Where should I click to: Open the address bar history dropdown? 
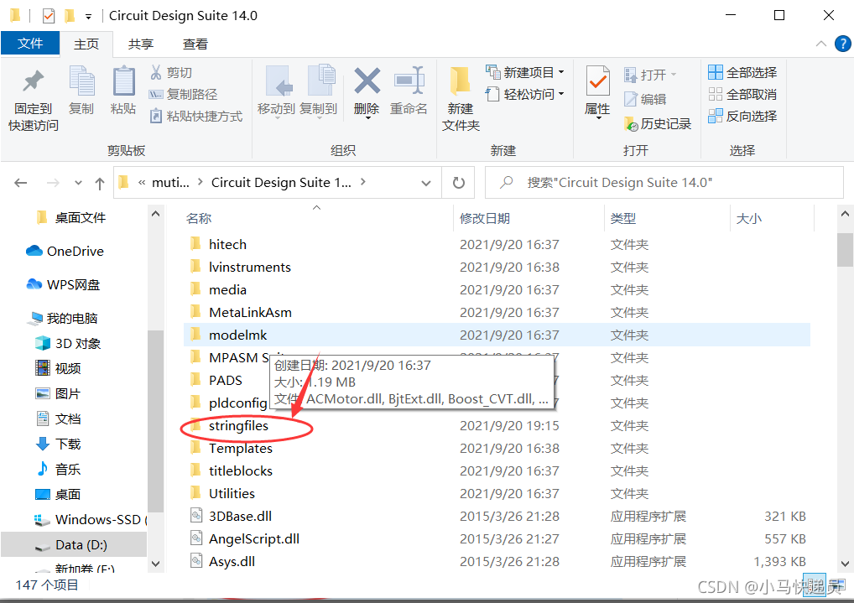(426, 183)
